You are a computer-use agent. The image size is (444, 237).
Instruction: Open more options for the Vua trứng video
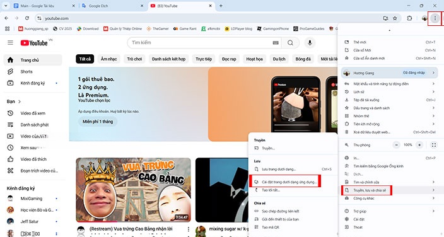point(189,229)
